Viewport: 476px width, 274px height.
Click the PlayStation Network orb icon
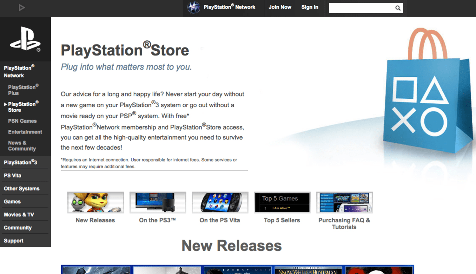[x=193, y=7]
